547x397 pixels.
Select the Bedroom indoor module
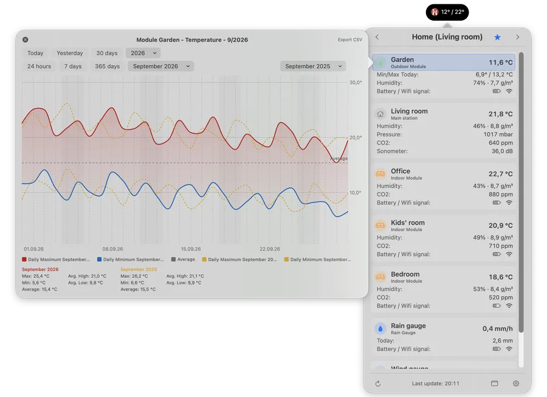coord(444,277)
